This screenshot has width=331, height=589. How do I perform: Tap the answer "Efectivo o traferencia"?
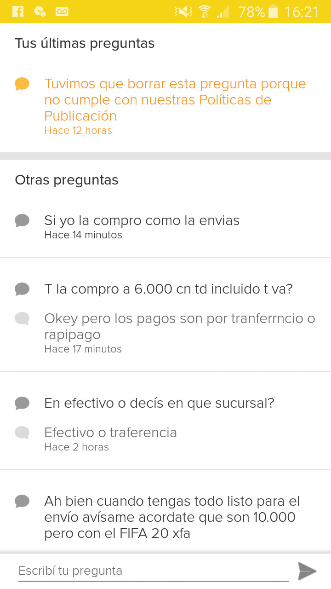tap(110, 433)
